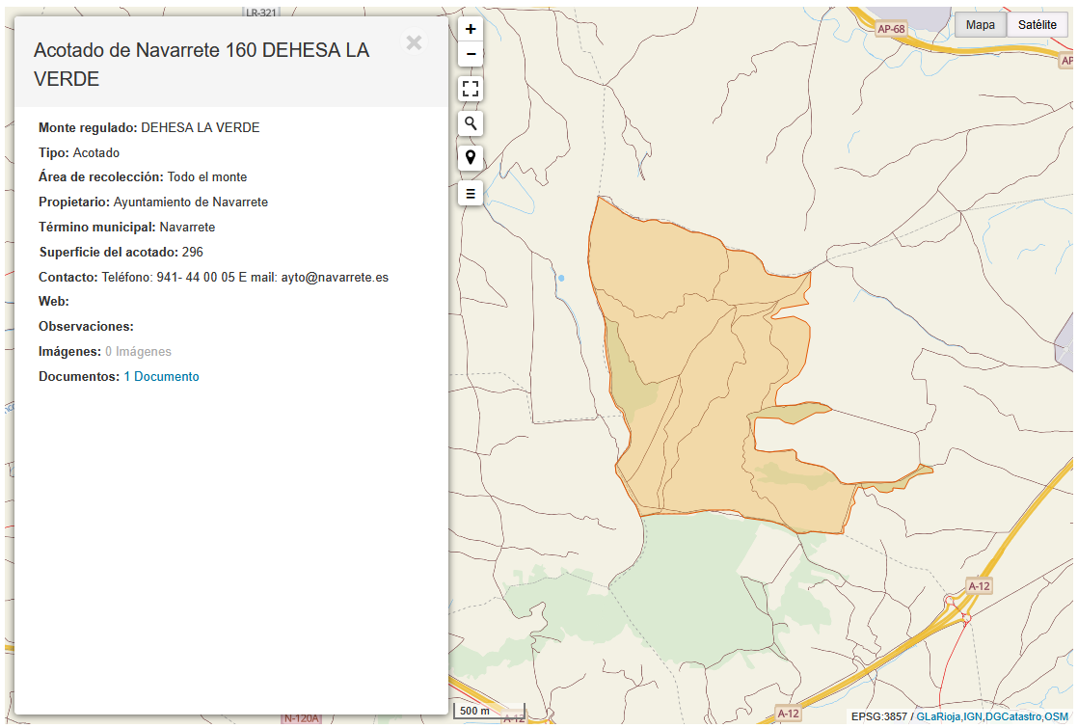Click the AP-68 road shield
The width and height of the screenshot is (1078, 728).
click(x=892, y=29)
